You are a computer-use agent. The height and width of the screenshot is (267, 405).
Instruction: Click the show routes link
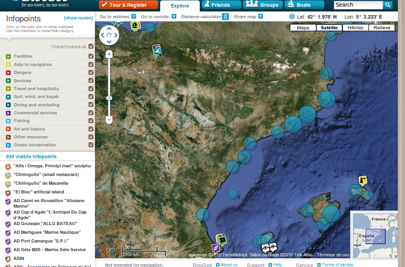[78, 18]
